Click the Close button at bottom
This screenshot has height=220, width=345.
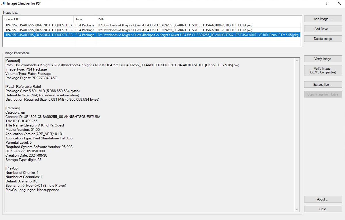point(323,209)
